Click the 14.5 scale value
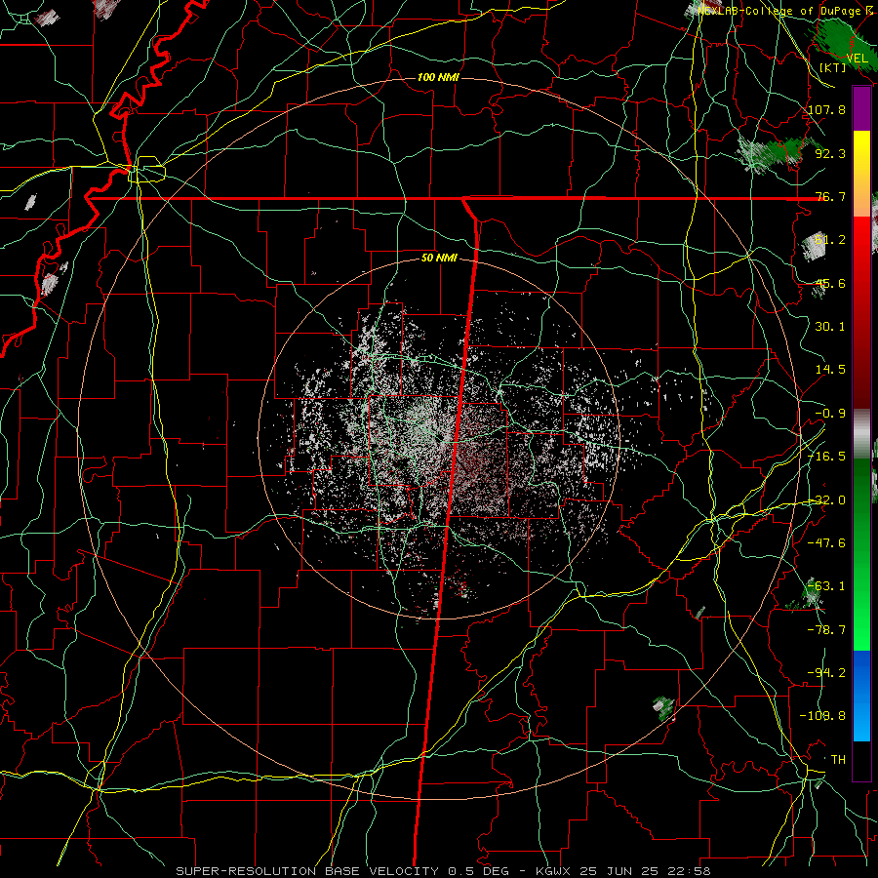Screen dimensions: 878x878 (x=830, y=370)
